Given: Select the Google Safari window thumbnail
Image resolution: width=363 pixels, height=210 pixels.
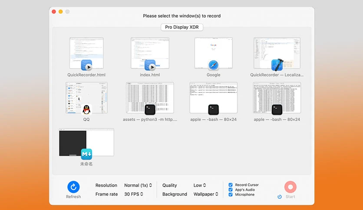Looking at the screenshot, I should (x=214, y=53).
